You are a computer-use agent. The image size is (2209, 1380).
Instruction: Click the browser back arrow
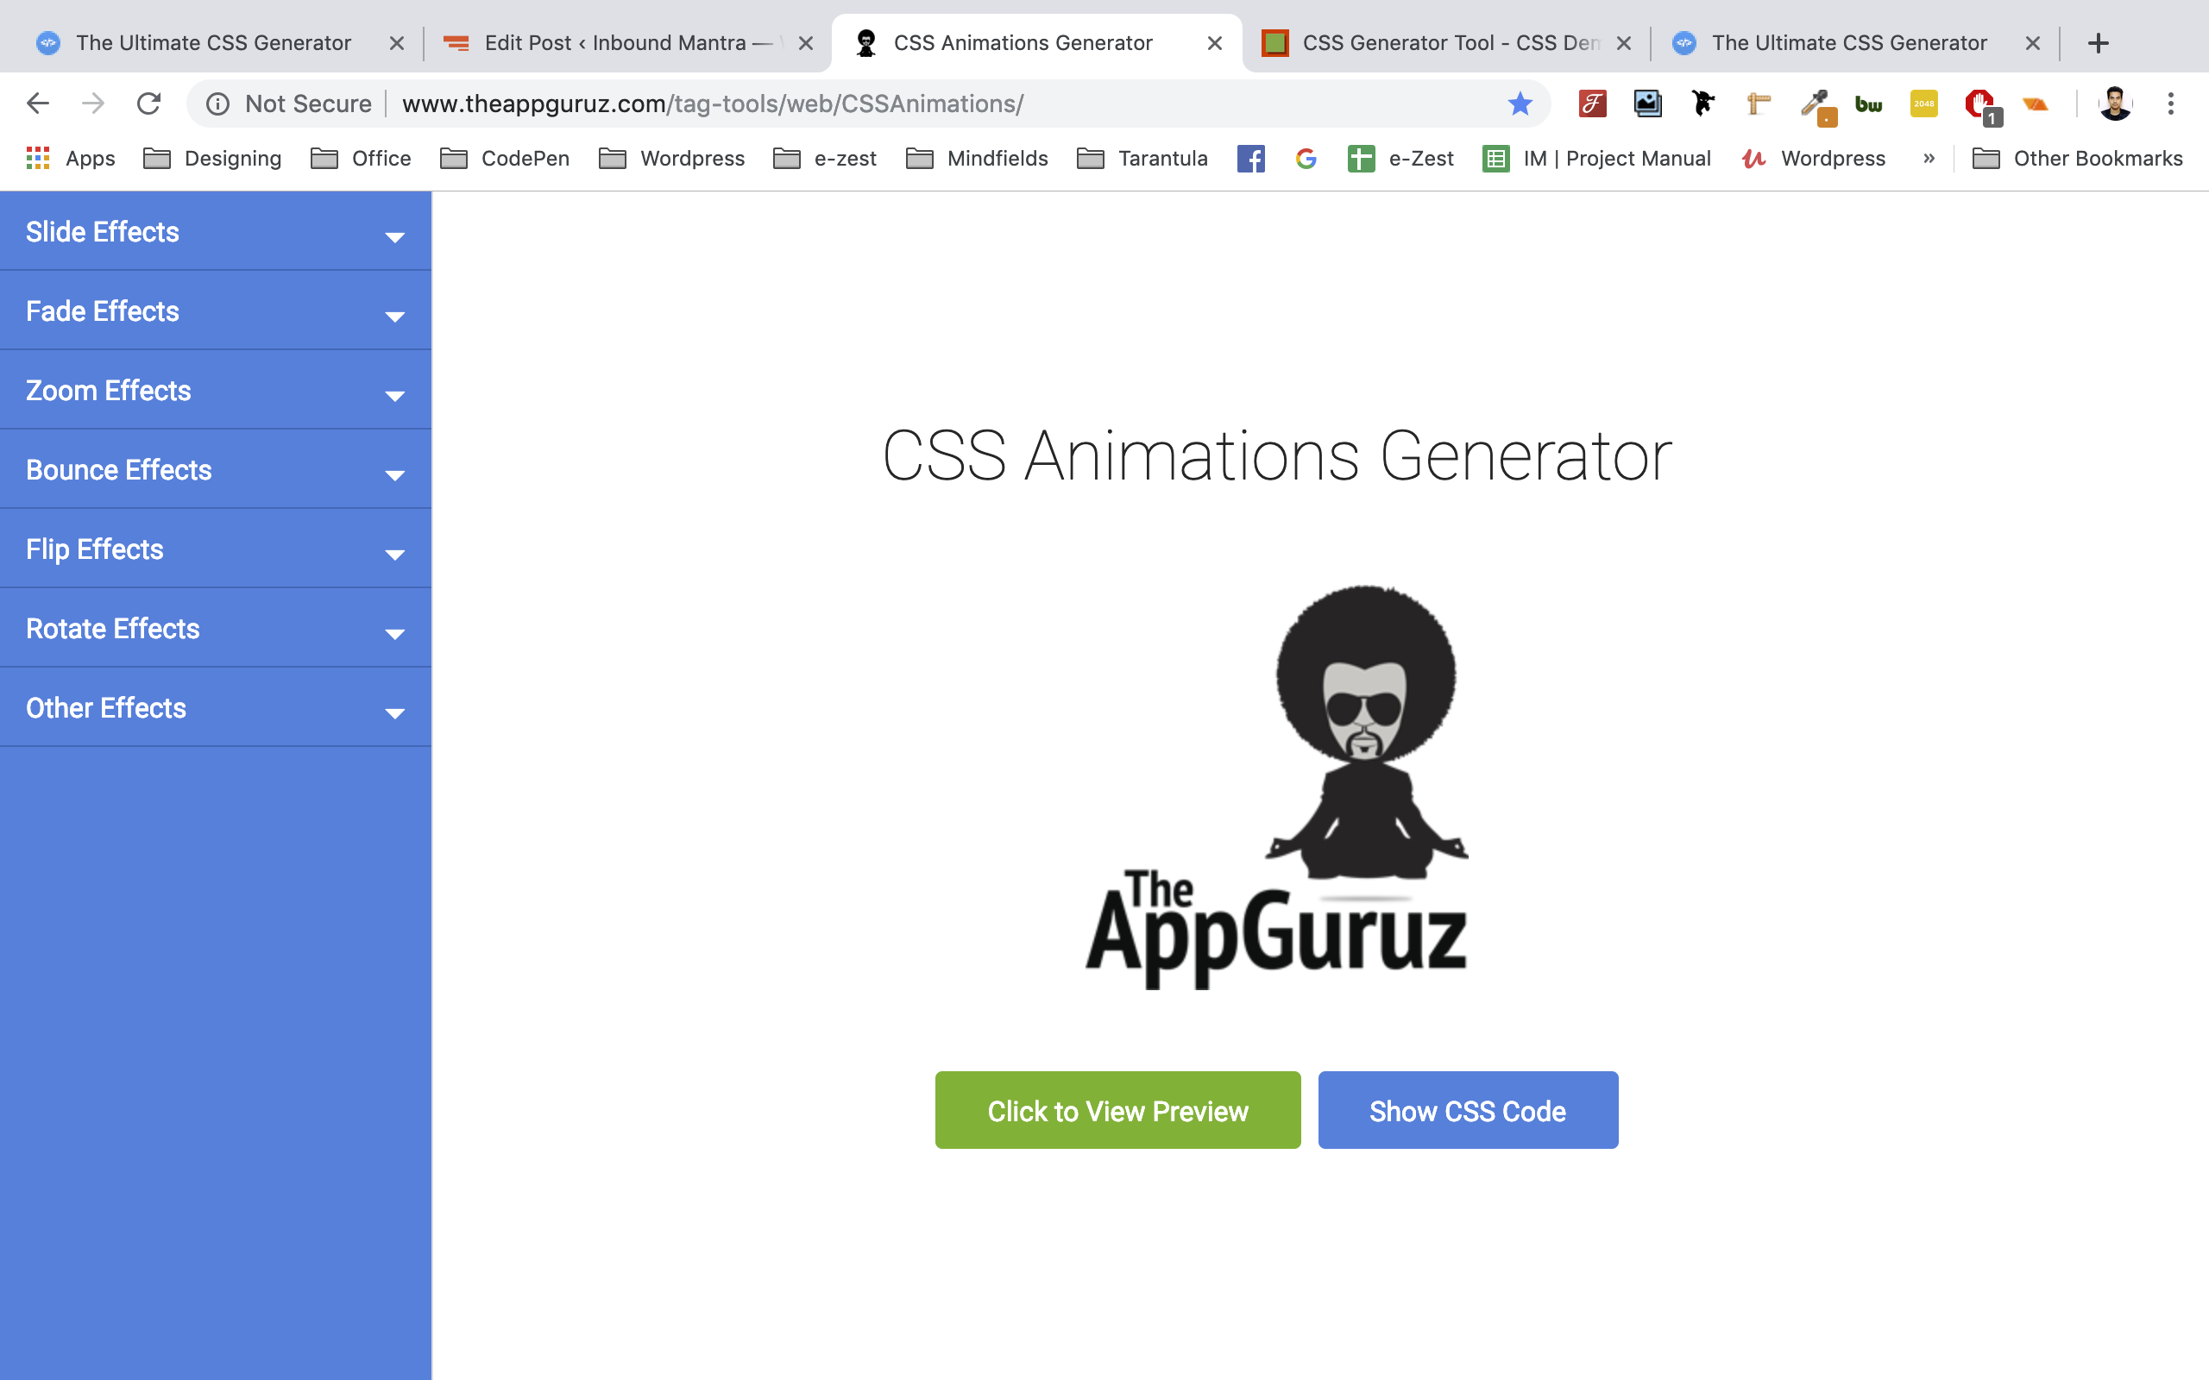[37, 103]
